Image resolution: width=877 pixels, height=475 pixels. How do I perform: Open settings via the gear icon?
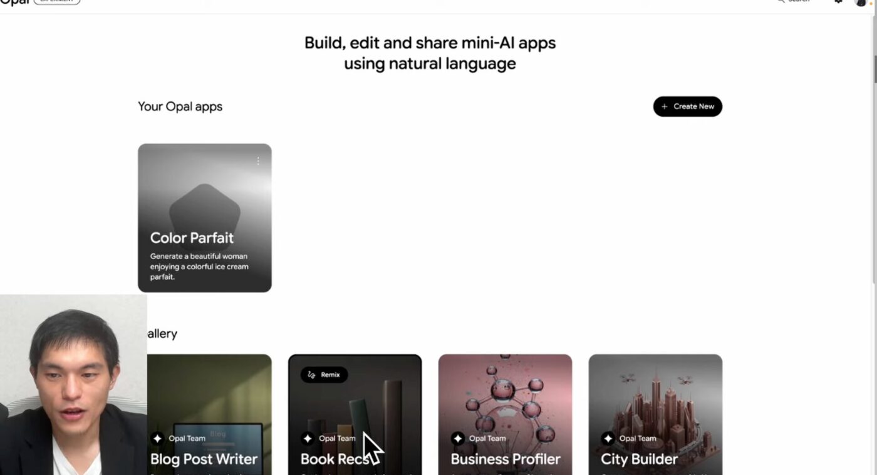click(838, 2)
